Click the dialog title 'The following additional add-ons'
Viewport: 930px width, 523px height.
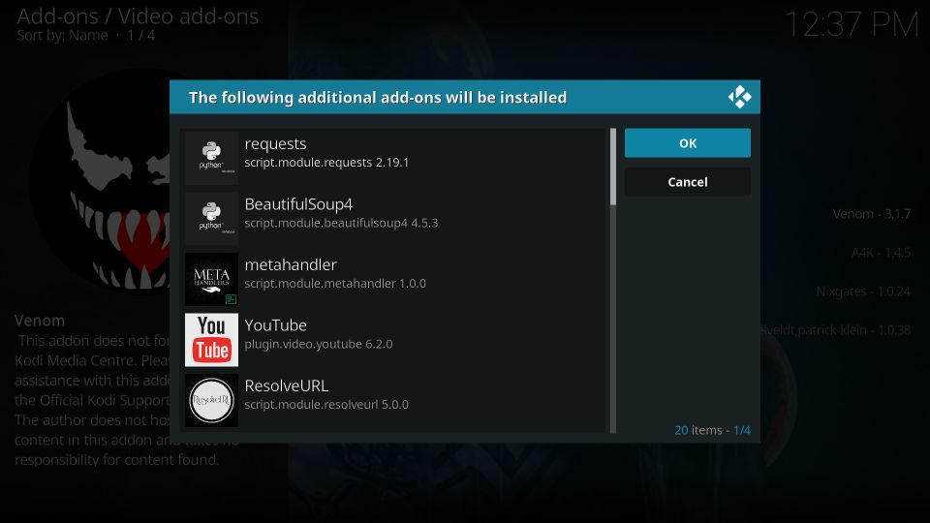tap(377, 97)
